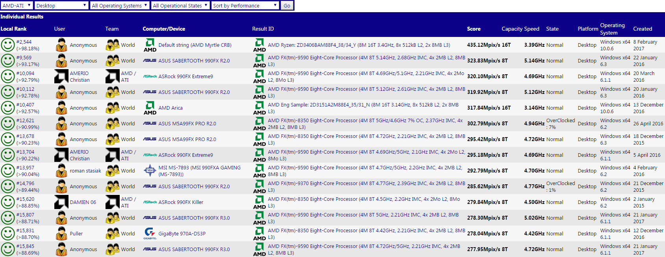Screen dimensions: 665x257
Task: Click the Go button
Action: (x=287, y=6)
